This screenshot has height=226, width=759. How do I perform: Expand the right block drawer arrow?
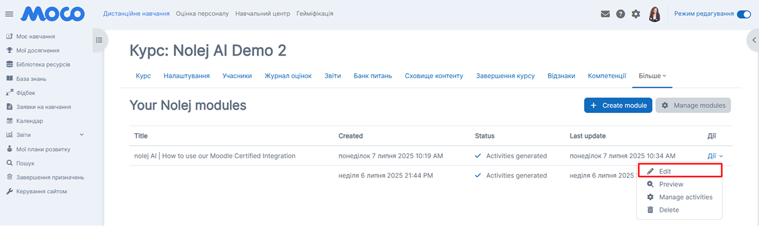click(x=752, y=40)
